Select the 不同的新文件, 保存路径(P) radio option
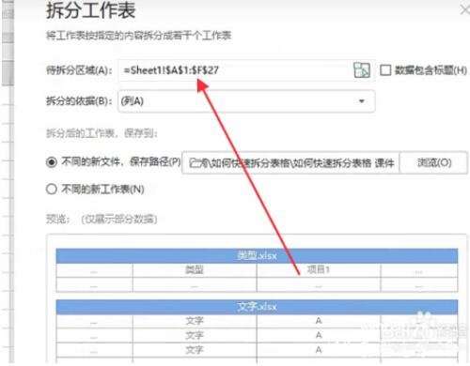The height and width of the screenshot is (366, 470). [x=52, y=162]
